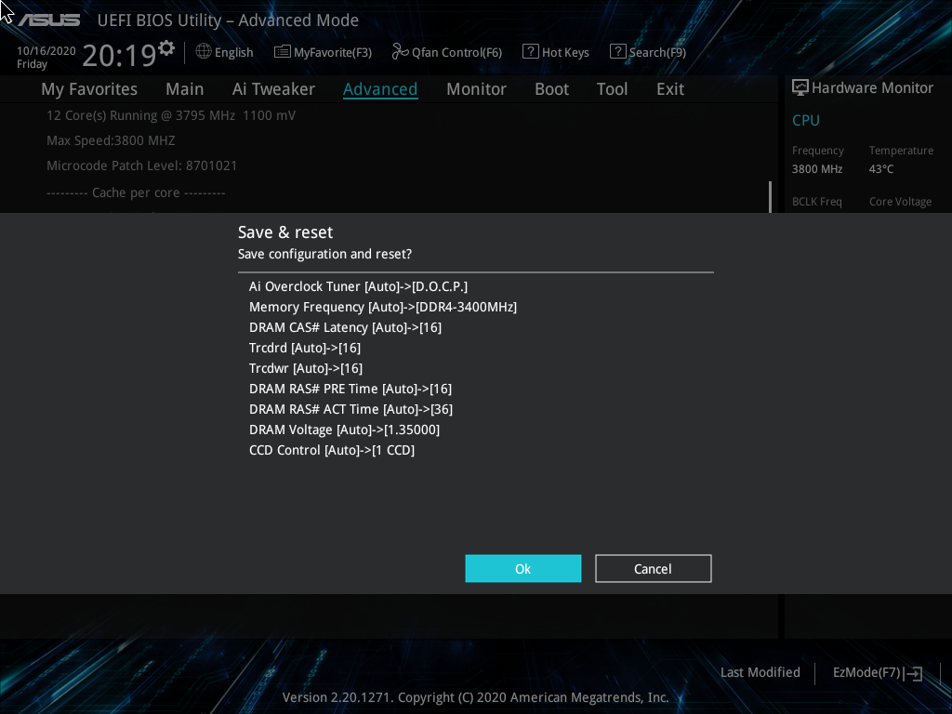952x714 pixels.
Task: Click the Search(F9) question mark icon
Action: coord(617,52)
